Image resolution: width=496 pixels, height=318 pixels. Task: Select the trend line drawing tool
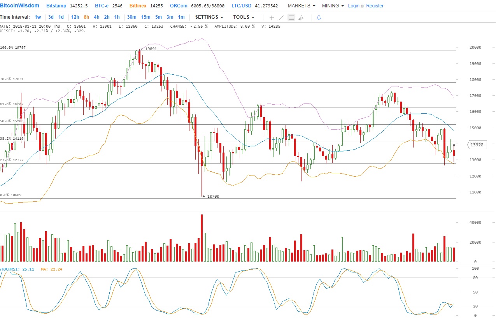coord(282,18)
